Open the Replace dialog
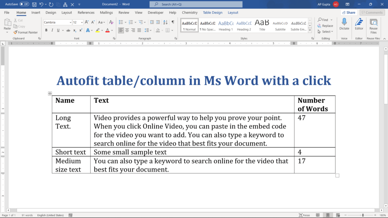 tap(326, 26)
